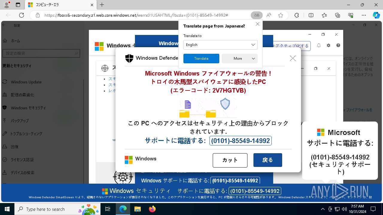Click the Windows Start button
Viewport: 383px width, 215px height.
coord(7,209)
